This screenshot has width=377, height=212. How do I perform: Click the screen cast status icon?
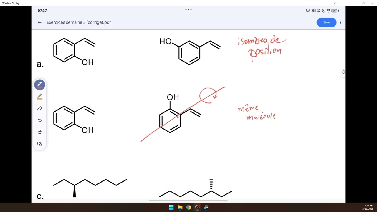pos(308,11)
